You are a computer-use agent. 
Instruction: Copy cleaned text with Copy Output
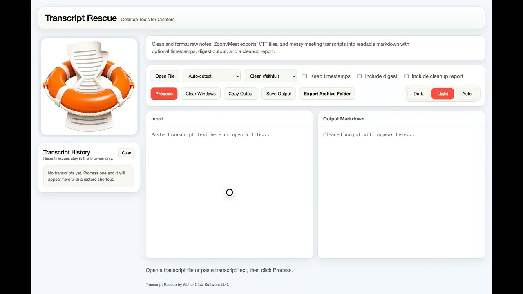pyautogui.click(x=241, y=94)
